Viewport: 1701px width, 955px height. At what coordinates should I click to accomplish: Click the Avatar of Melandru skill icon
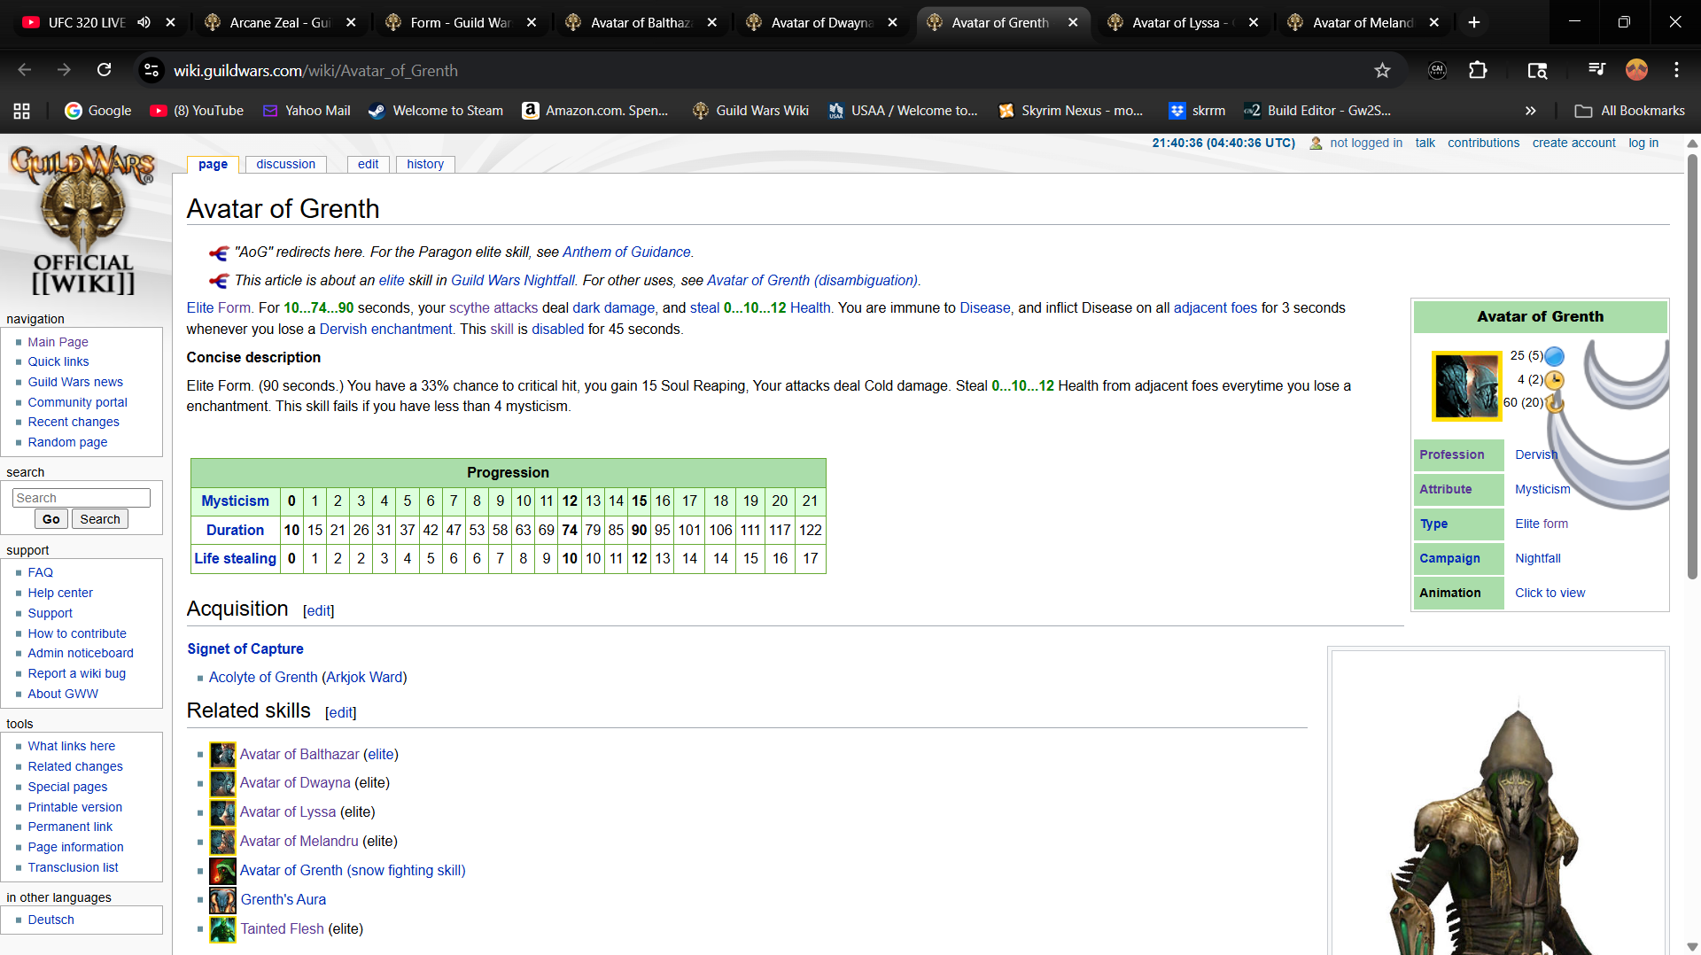coord(222,842)
